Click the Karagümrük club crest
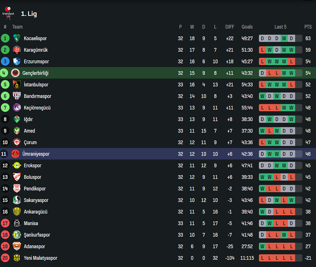The image size is (316, 267). [17, 50]
